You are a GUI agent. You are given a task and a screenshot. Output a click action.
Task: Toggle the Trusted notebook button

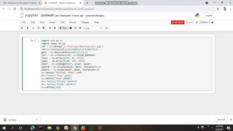pyautogui.click(x=189, y=23)
